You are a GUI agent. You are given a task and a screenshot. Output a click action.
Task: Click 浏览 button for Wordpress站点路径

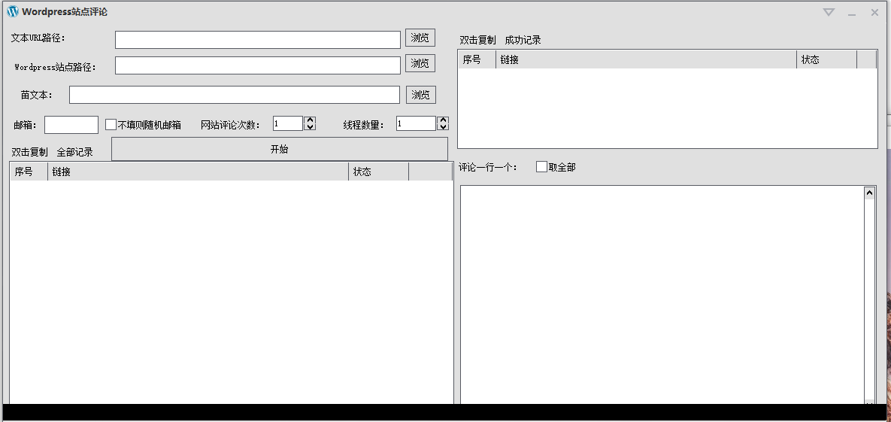coord(420,63)
